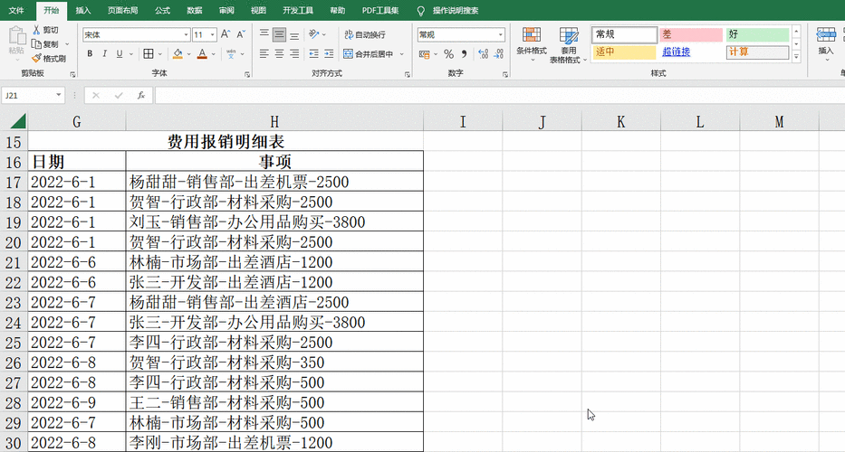845x452 pixels.
Task: Toggle bold formatting (B)
Action: [x=90, y=54]
